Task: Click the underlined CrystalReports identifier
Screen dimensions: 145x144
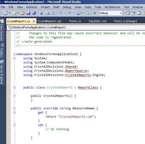Action: [78, 75]
